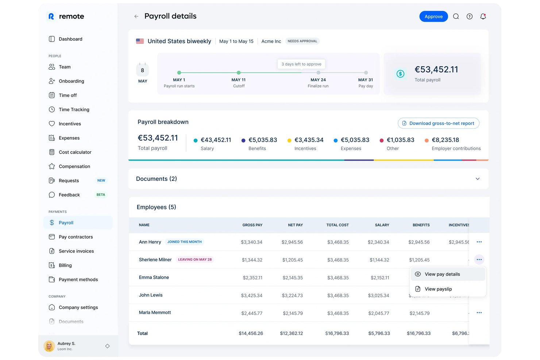Open the account switcher next to Aubrey S.
Screen dimensions: 540x360
pos(107,346)
